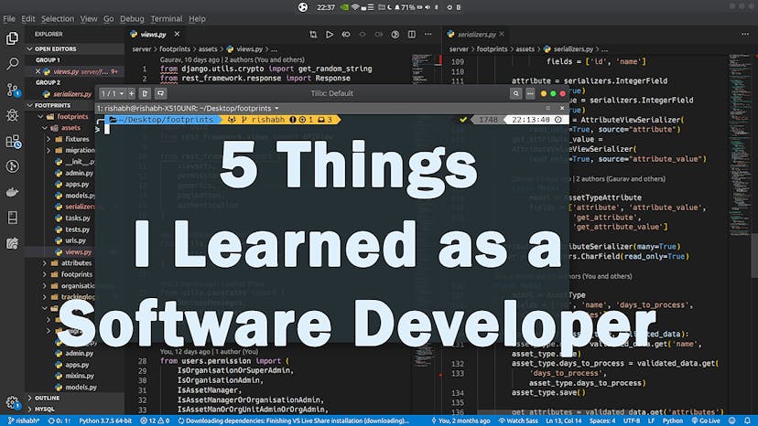This screenshot has height=426, width=758.
Task: Open the more actions menu for the views.py editor
Action: click(x=428, y=35)
